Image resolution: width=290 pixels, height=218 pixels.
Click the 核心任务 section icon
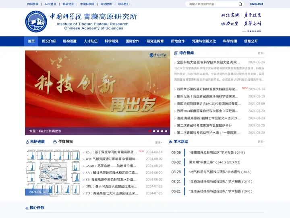pos(27,208)
